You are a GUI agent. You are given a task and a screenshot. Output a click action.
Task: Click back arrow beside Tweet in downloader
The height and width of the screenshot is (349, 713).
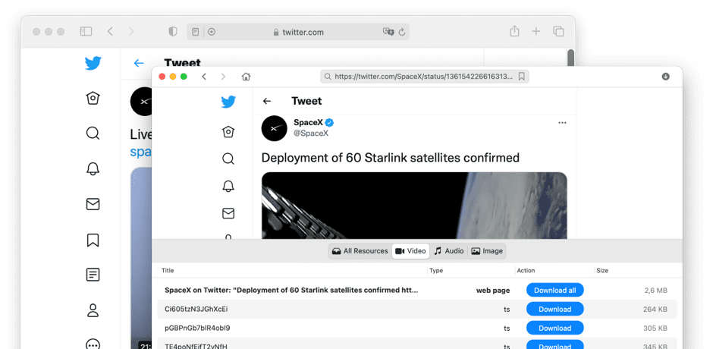pyautogui.click(x=267, y=101)
